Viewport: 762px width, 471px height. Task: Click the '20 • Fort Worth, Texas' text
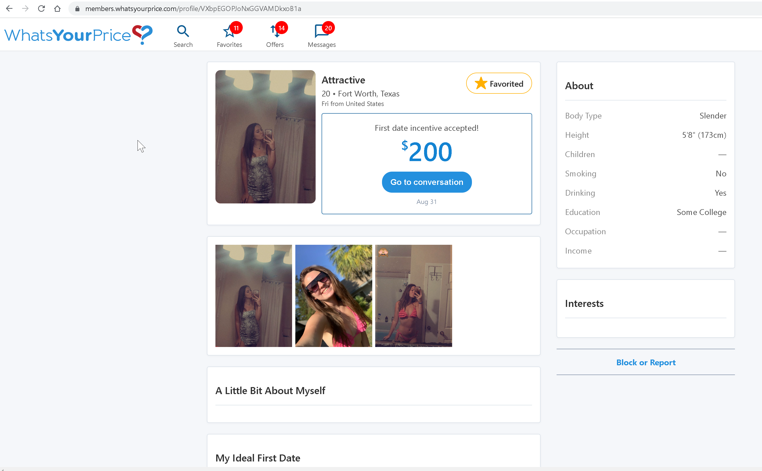tap(360, 94)
